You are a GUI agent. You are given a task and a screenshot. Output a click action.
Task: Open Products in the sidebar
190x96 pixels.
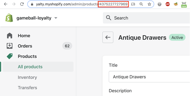(x=27, y=56)
